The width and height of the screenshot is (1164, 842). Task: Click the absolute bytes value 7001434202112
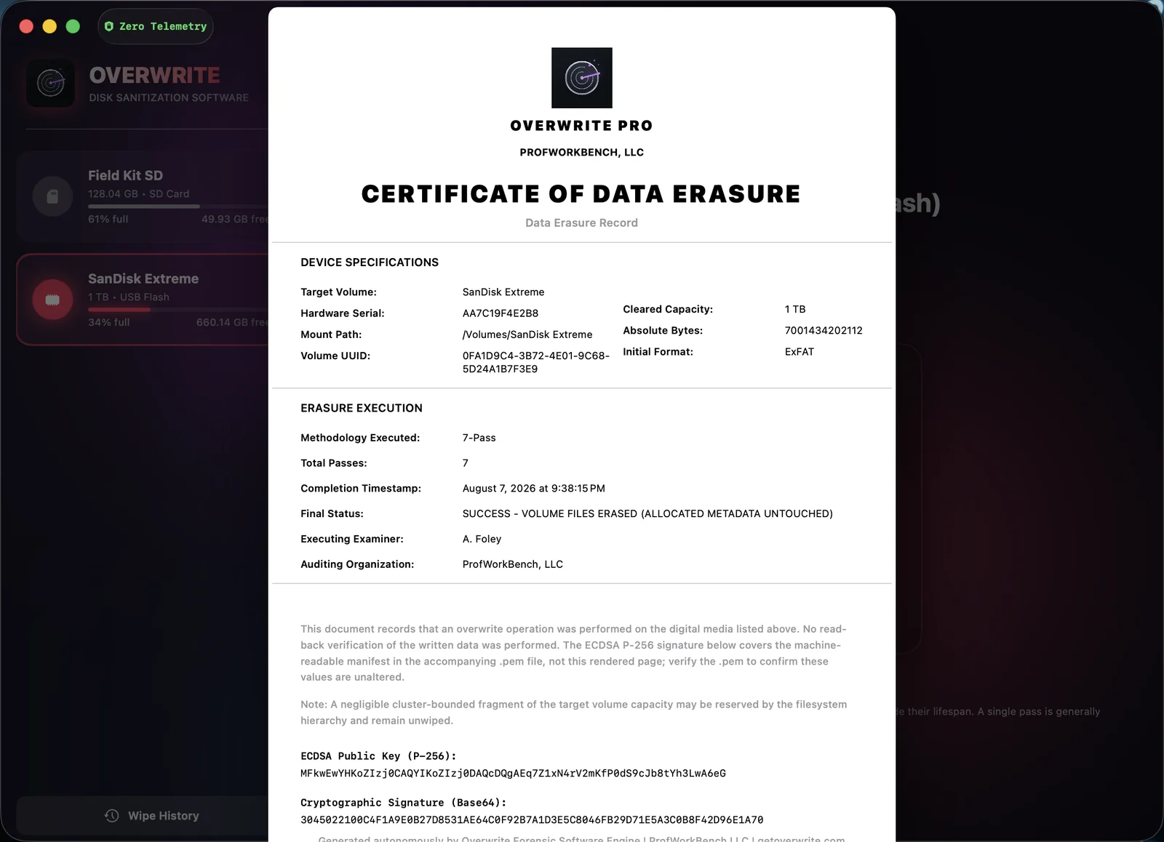pos(824,330)
